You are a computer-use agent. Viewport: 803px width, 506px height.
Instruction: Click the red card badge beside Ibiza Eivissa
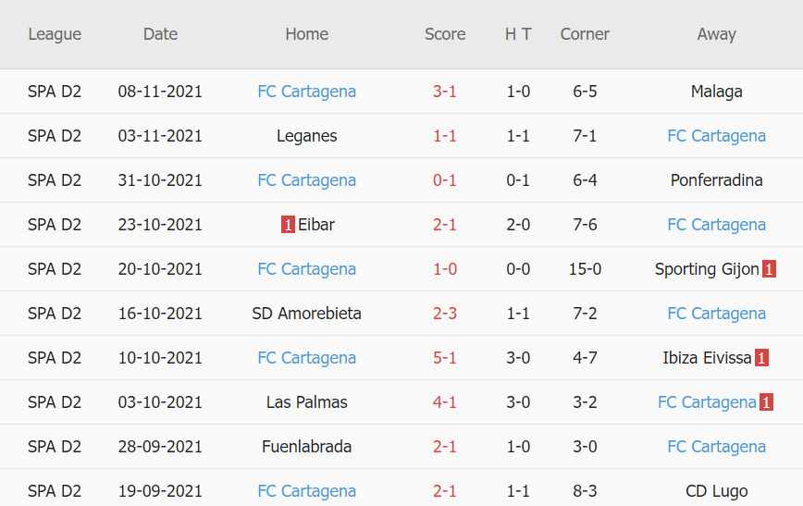761,358
